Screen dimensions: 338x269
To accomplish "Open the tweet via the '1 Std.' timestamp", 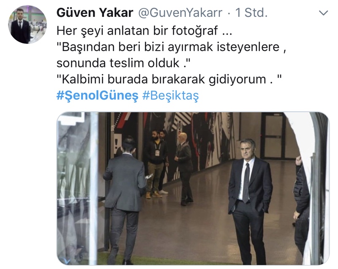I will click(x=251, y=13).
